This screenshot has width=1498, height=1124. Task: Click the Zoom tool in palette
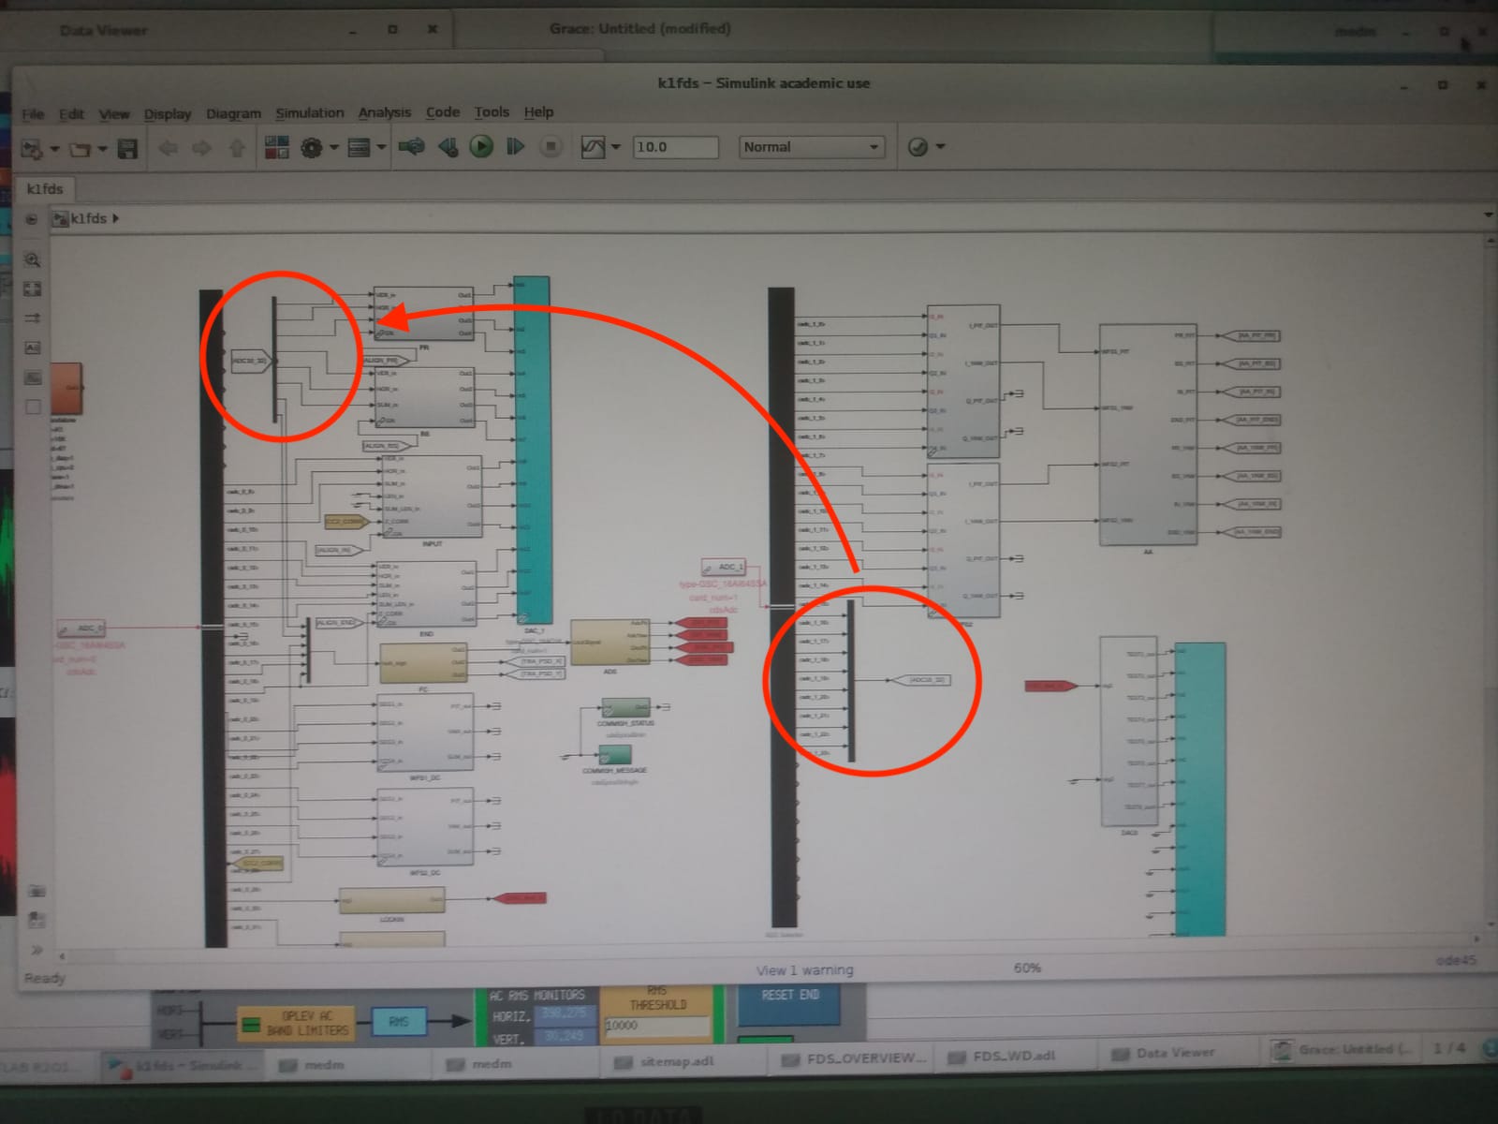[32, 259]
